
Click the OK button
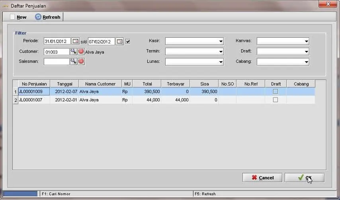[305, 178]
